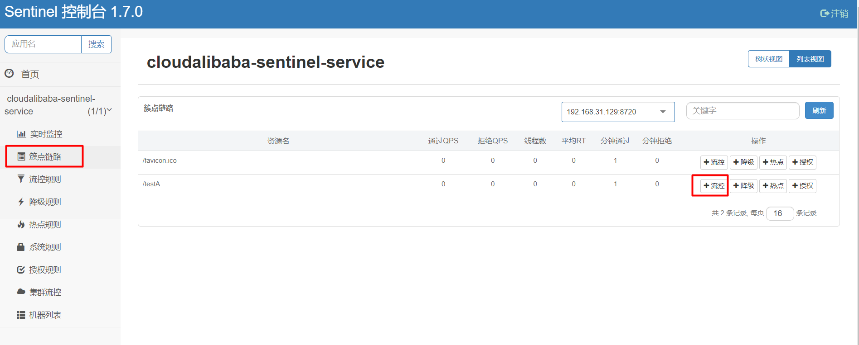Add 降级 rule for /favicon.ico
This screenshot has width=859, height=345.
click(x=743, y=162)
